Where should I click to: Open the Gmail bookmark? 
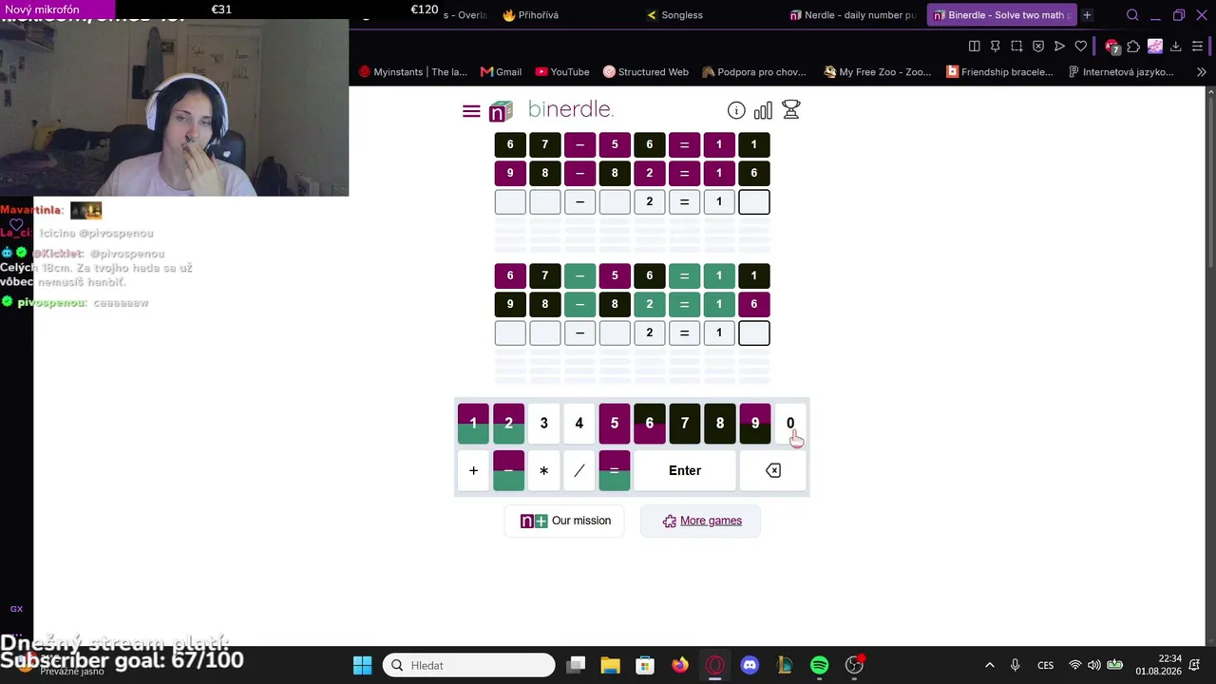click(x=501, y=72)
